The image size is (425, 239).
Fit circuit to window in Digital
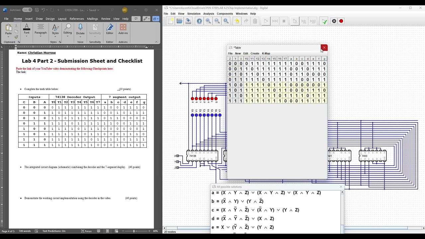pyautogui.click(x=226, y=21)
